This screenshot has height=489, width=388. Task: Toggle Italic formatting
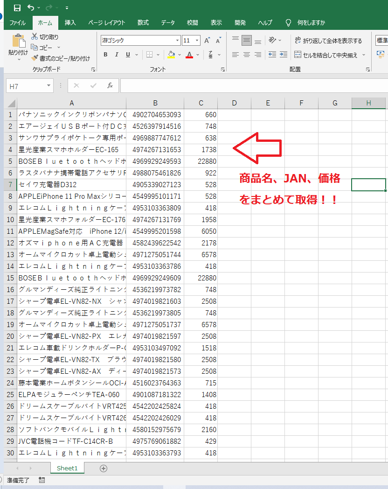117,55
